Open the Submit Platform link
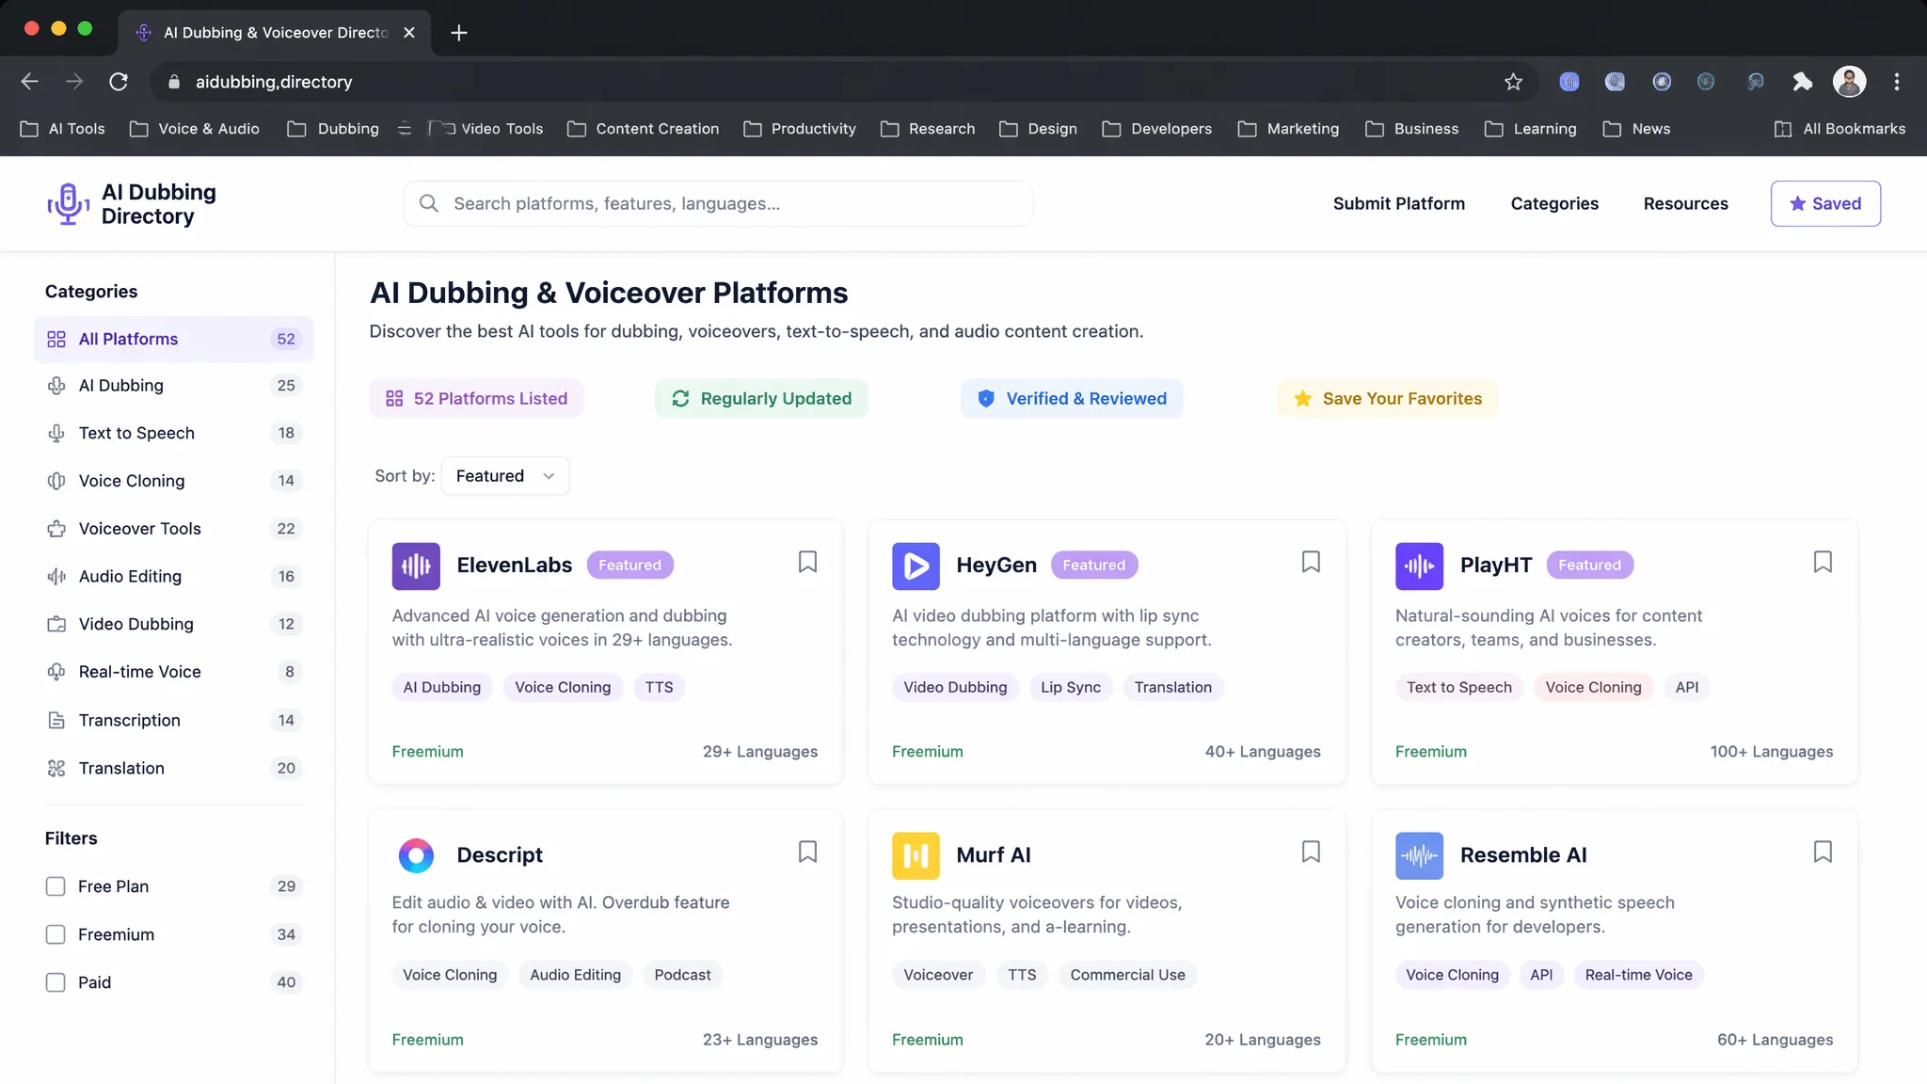 [x=1399, y=203]
